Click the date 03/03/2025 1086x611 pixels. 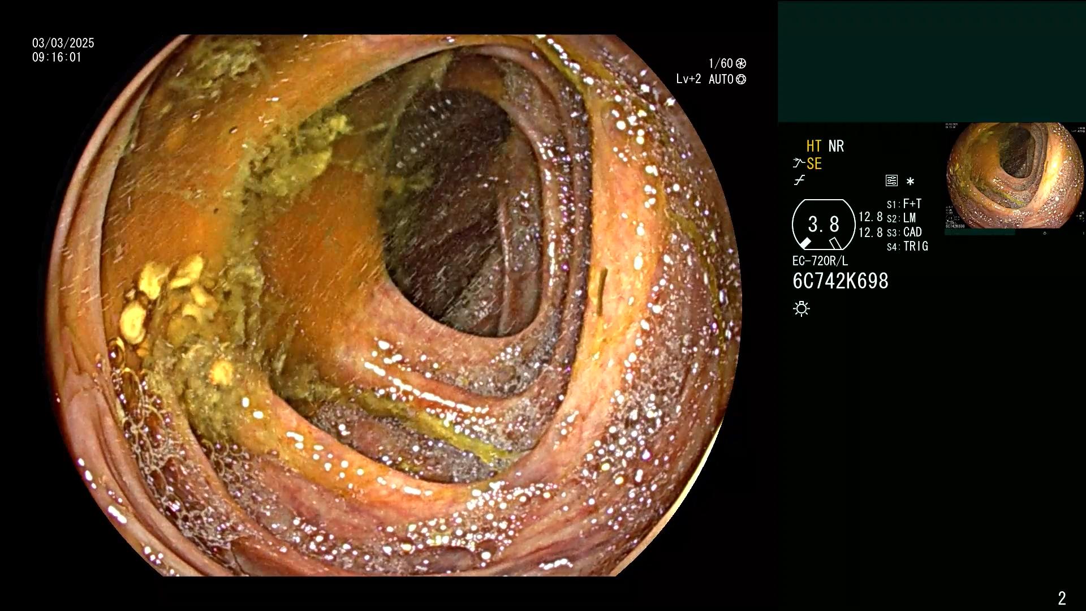63,43
